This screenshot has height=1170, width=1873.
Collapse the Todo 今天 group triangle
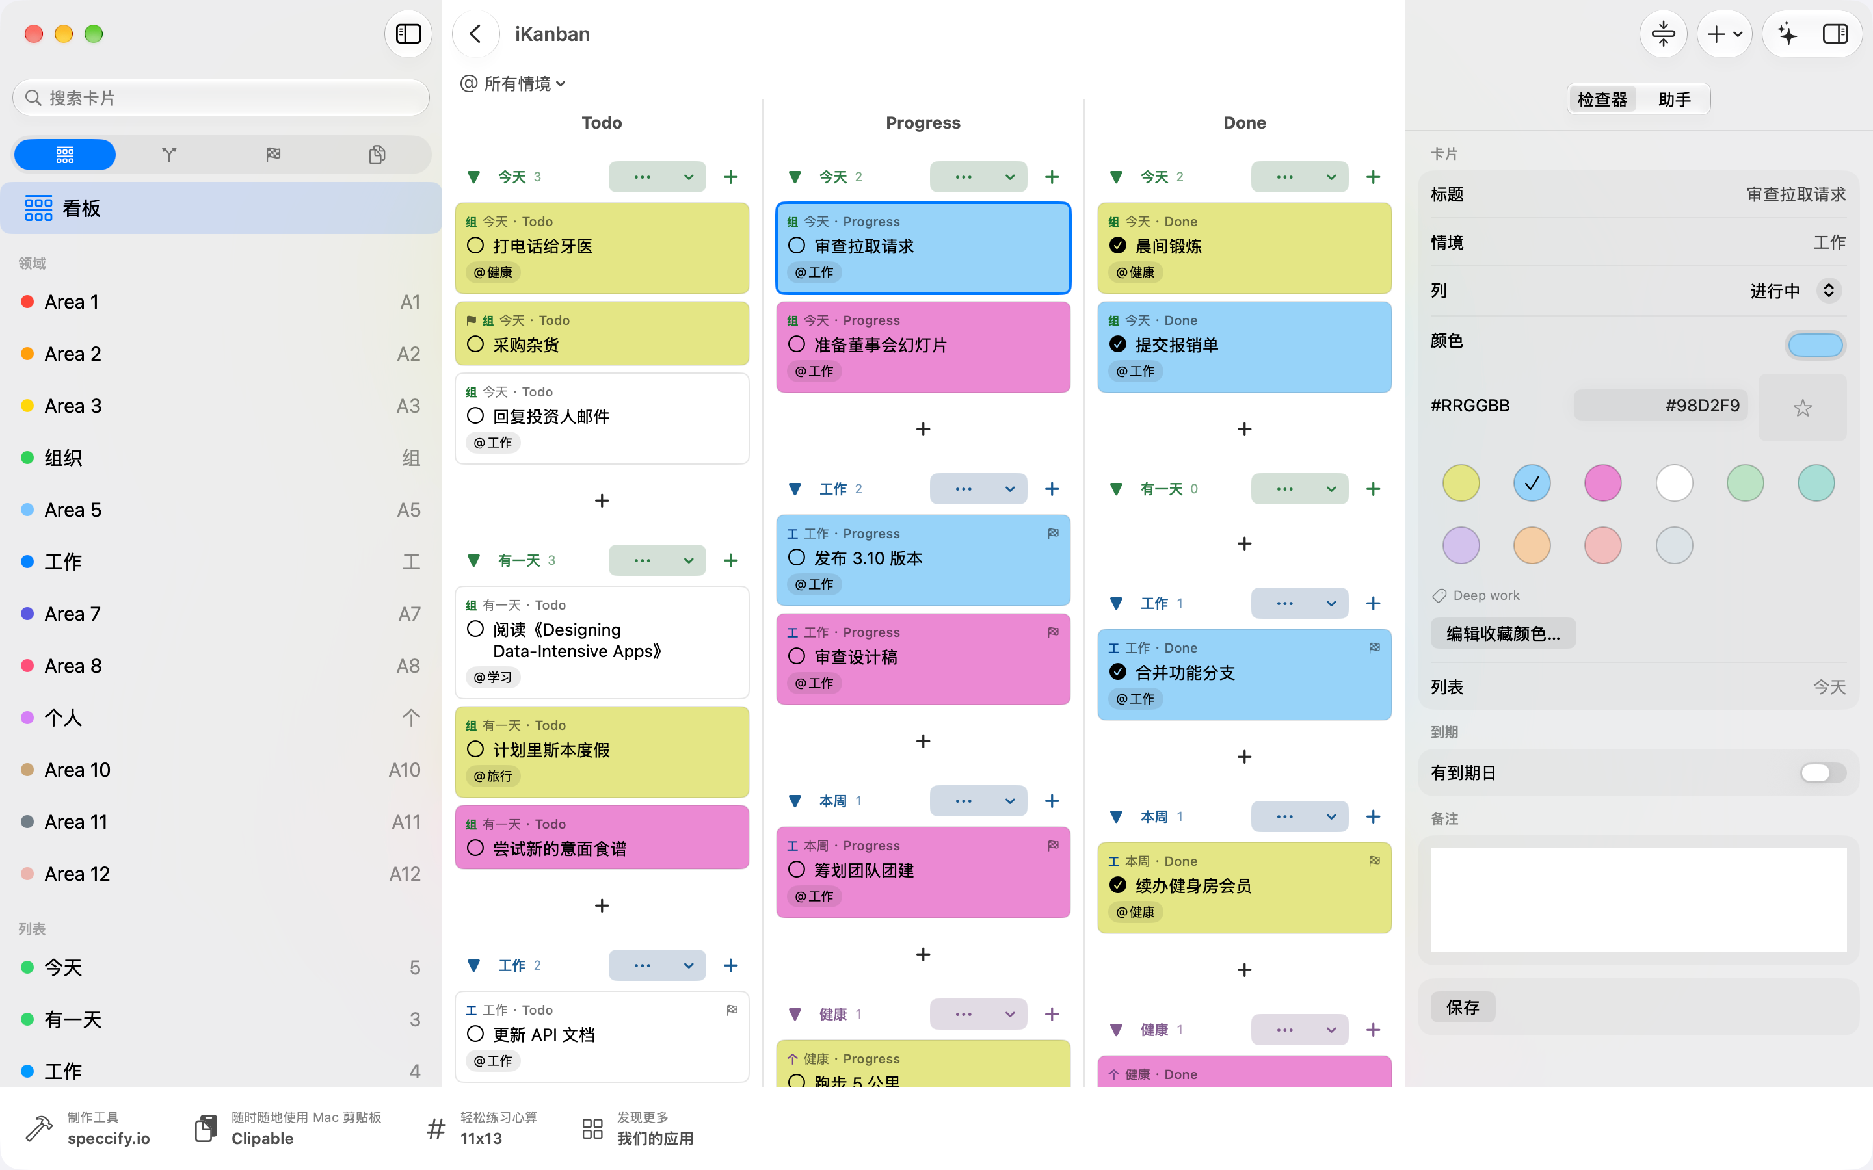(473, 177)
